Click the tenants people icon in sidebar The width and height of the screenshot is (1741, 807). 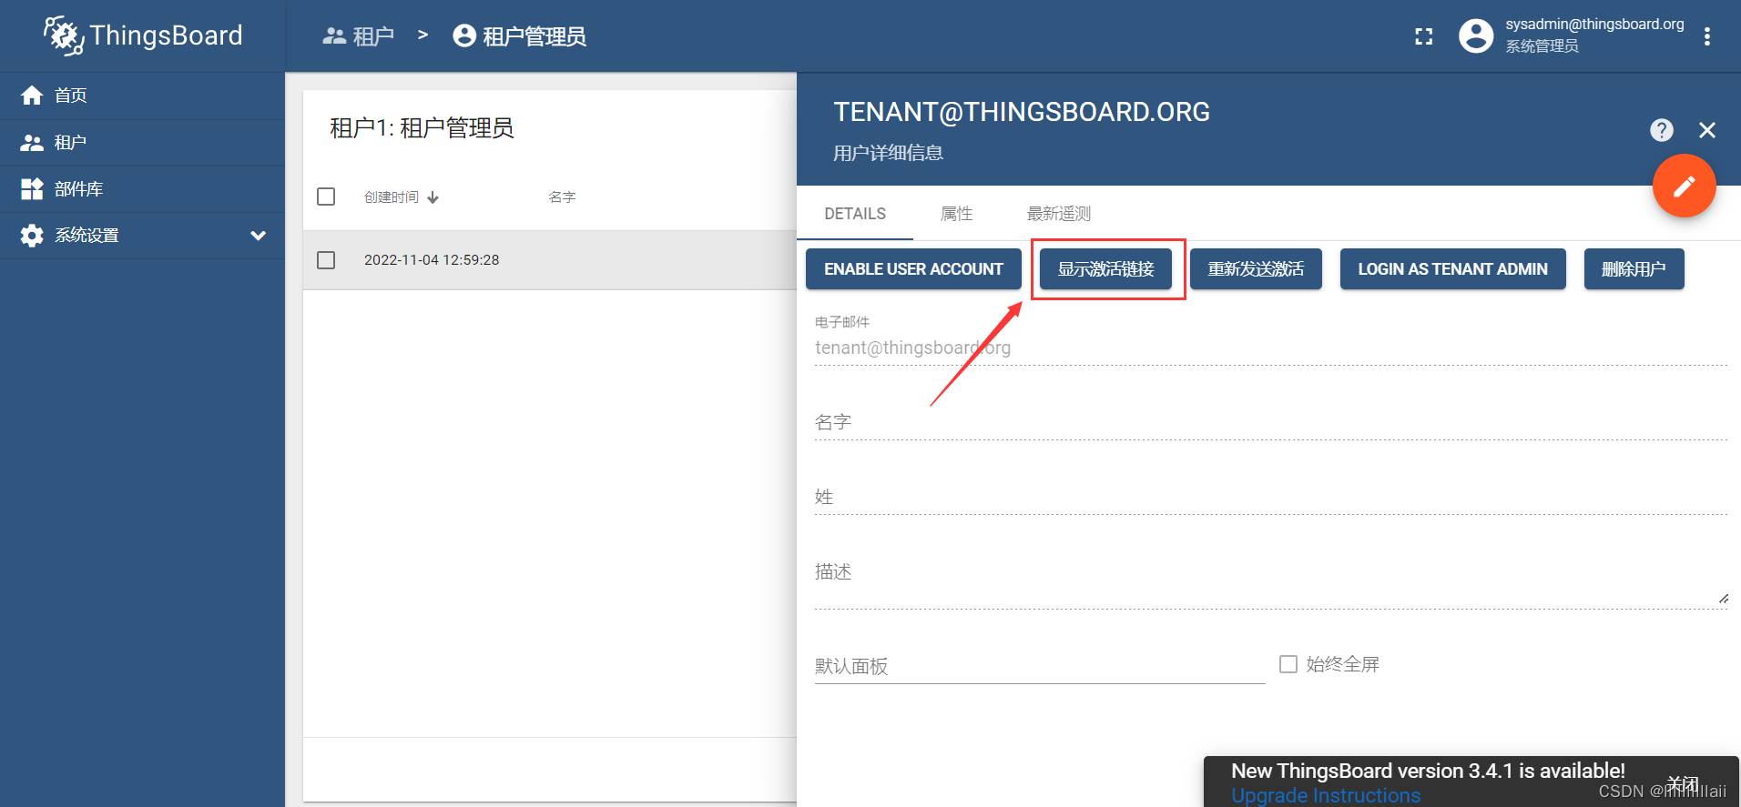pyautogui.click(x=32, y=143)
